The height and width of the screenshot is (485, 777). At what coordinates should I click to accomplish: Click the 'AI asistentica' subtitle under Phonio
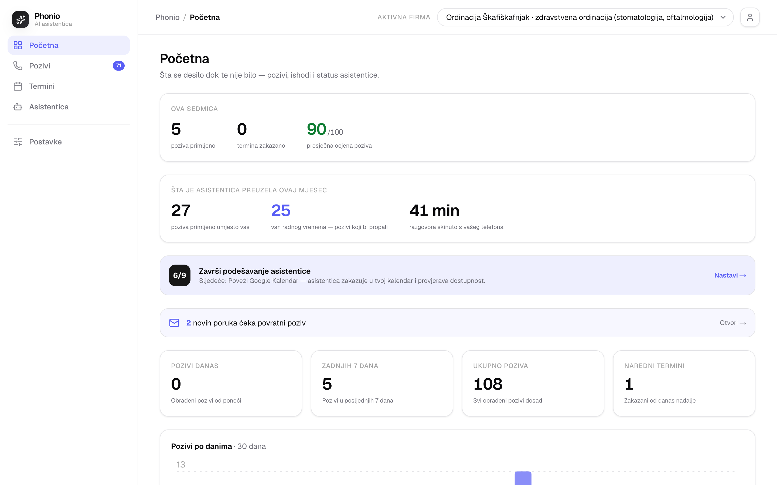[x=53, y=24]
